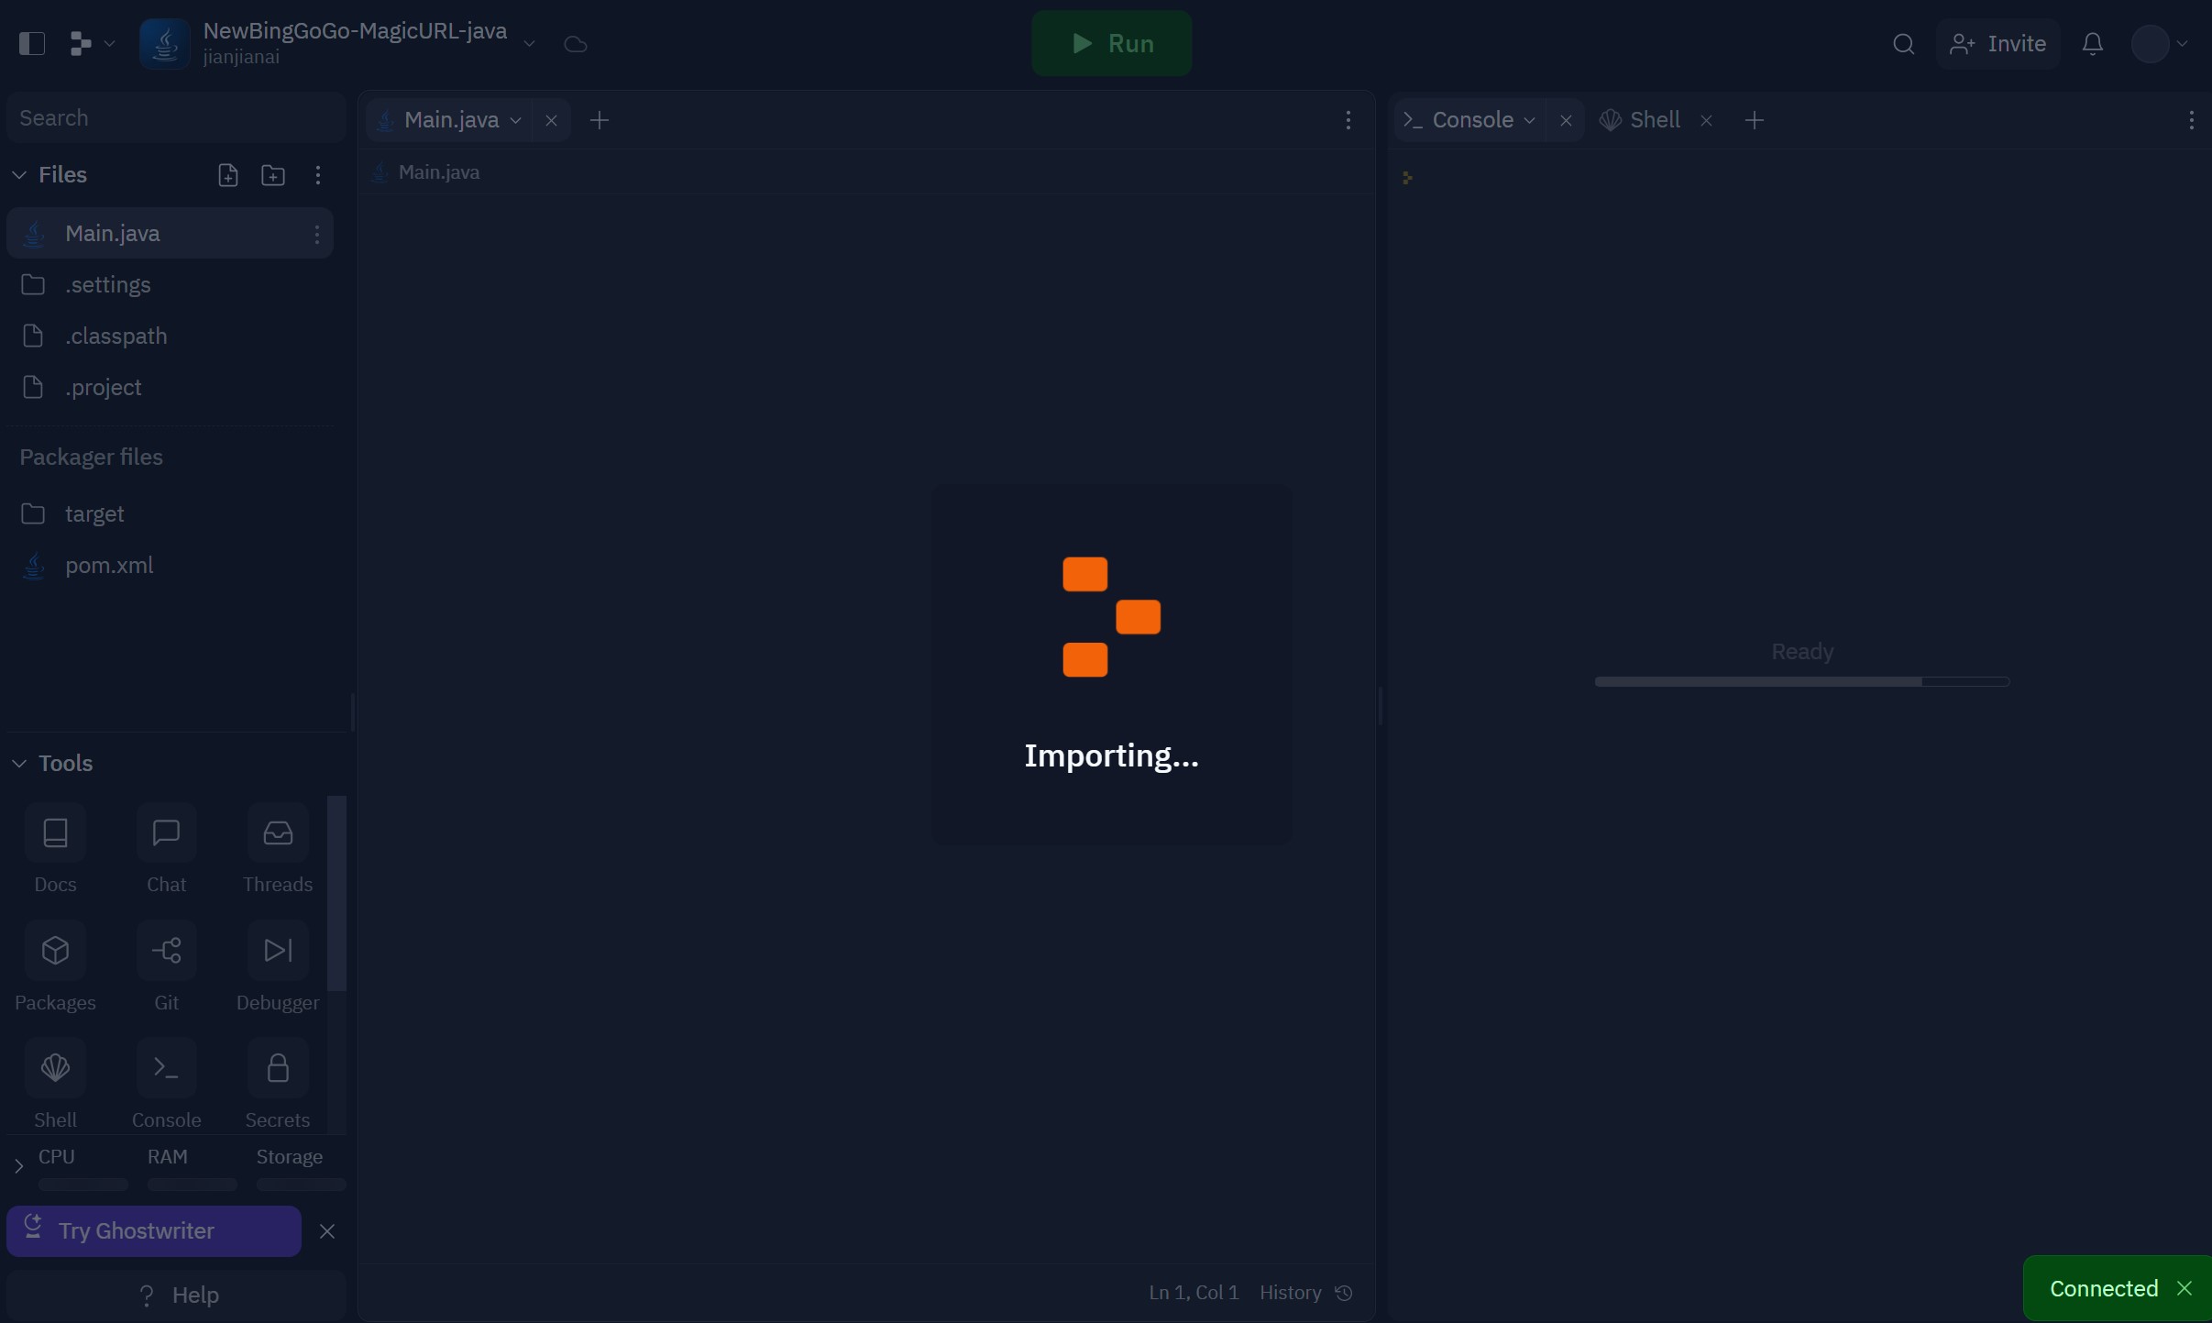
Task: Run the Java project
Action: (x=1110, y=43)
